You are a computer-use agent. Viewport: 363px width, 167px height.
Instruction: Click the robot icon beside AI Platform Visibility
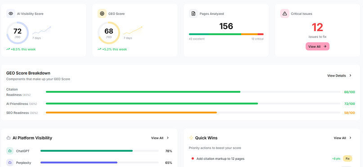pos(9,138)
